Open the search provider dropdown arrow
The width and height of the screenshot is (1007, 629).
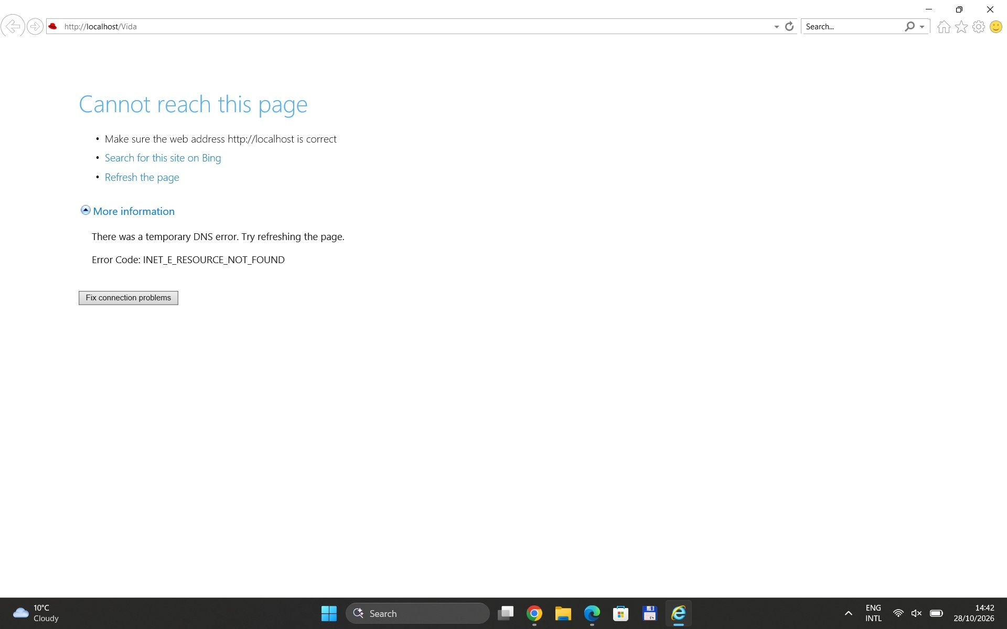click(x=922, y=27)
